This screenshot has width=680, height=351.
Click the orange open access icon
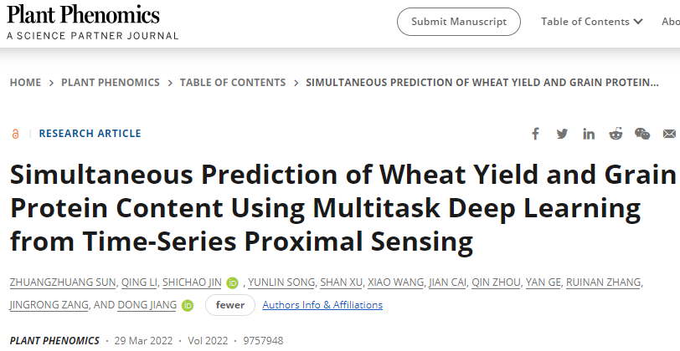pyautogui.click(x=15, y=134)
